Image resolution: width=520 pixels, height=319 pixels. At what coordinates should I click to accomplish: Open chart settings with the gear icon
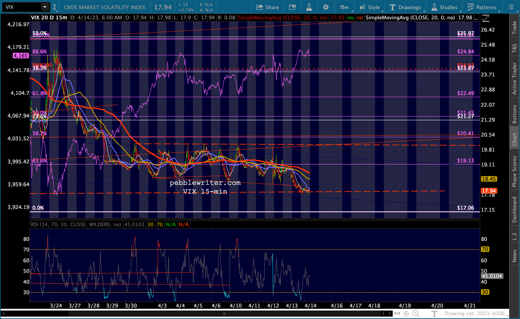click(x=326, y=7)
